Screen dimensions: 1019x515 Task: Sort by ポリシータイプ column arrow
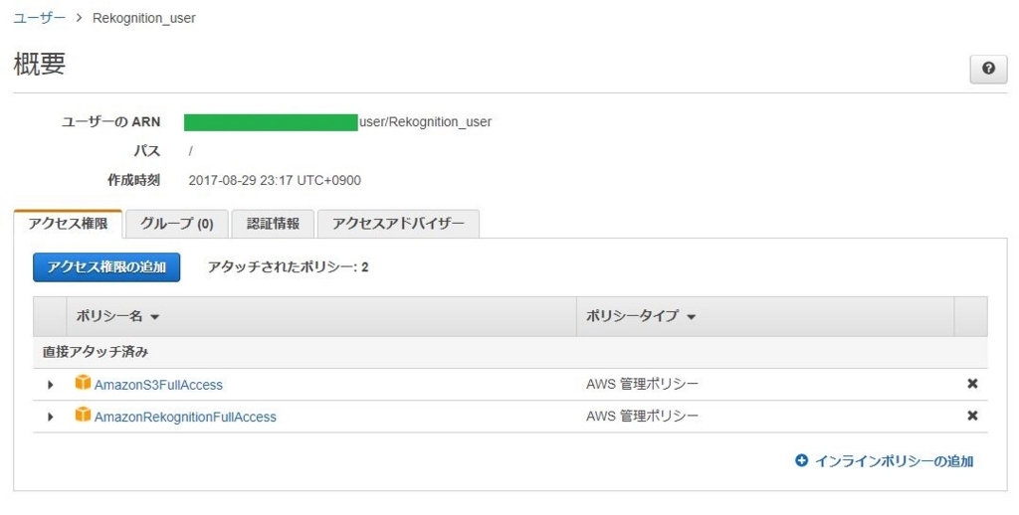(691, 317)
